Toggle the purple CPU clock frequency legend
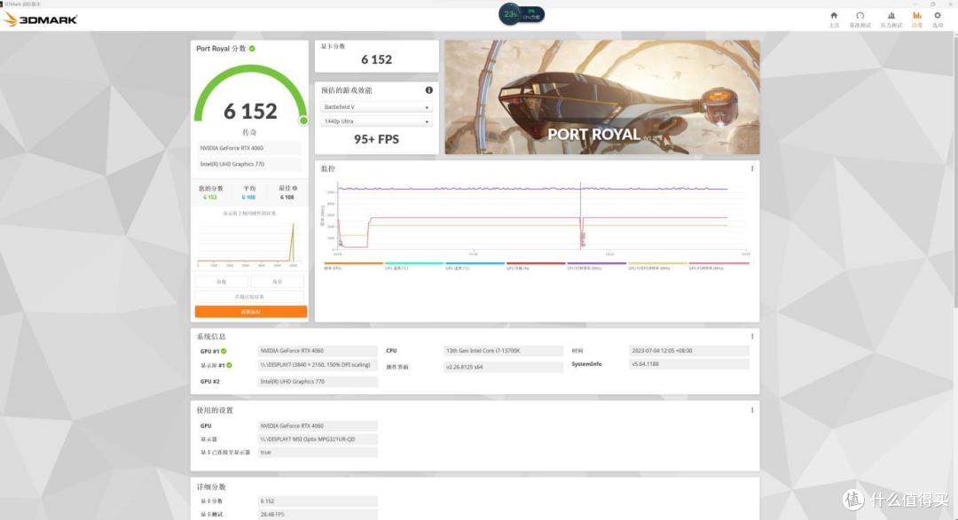Image resolution: width=958 pixels, height=520 pixels. [595, 265]
